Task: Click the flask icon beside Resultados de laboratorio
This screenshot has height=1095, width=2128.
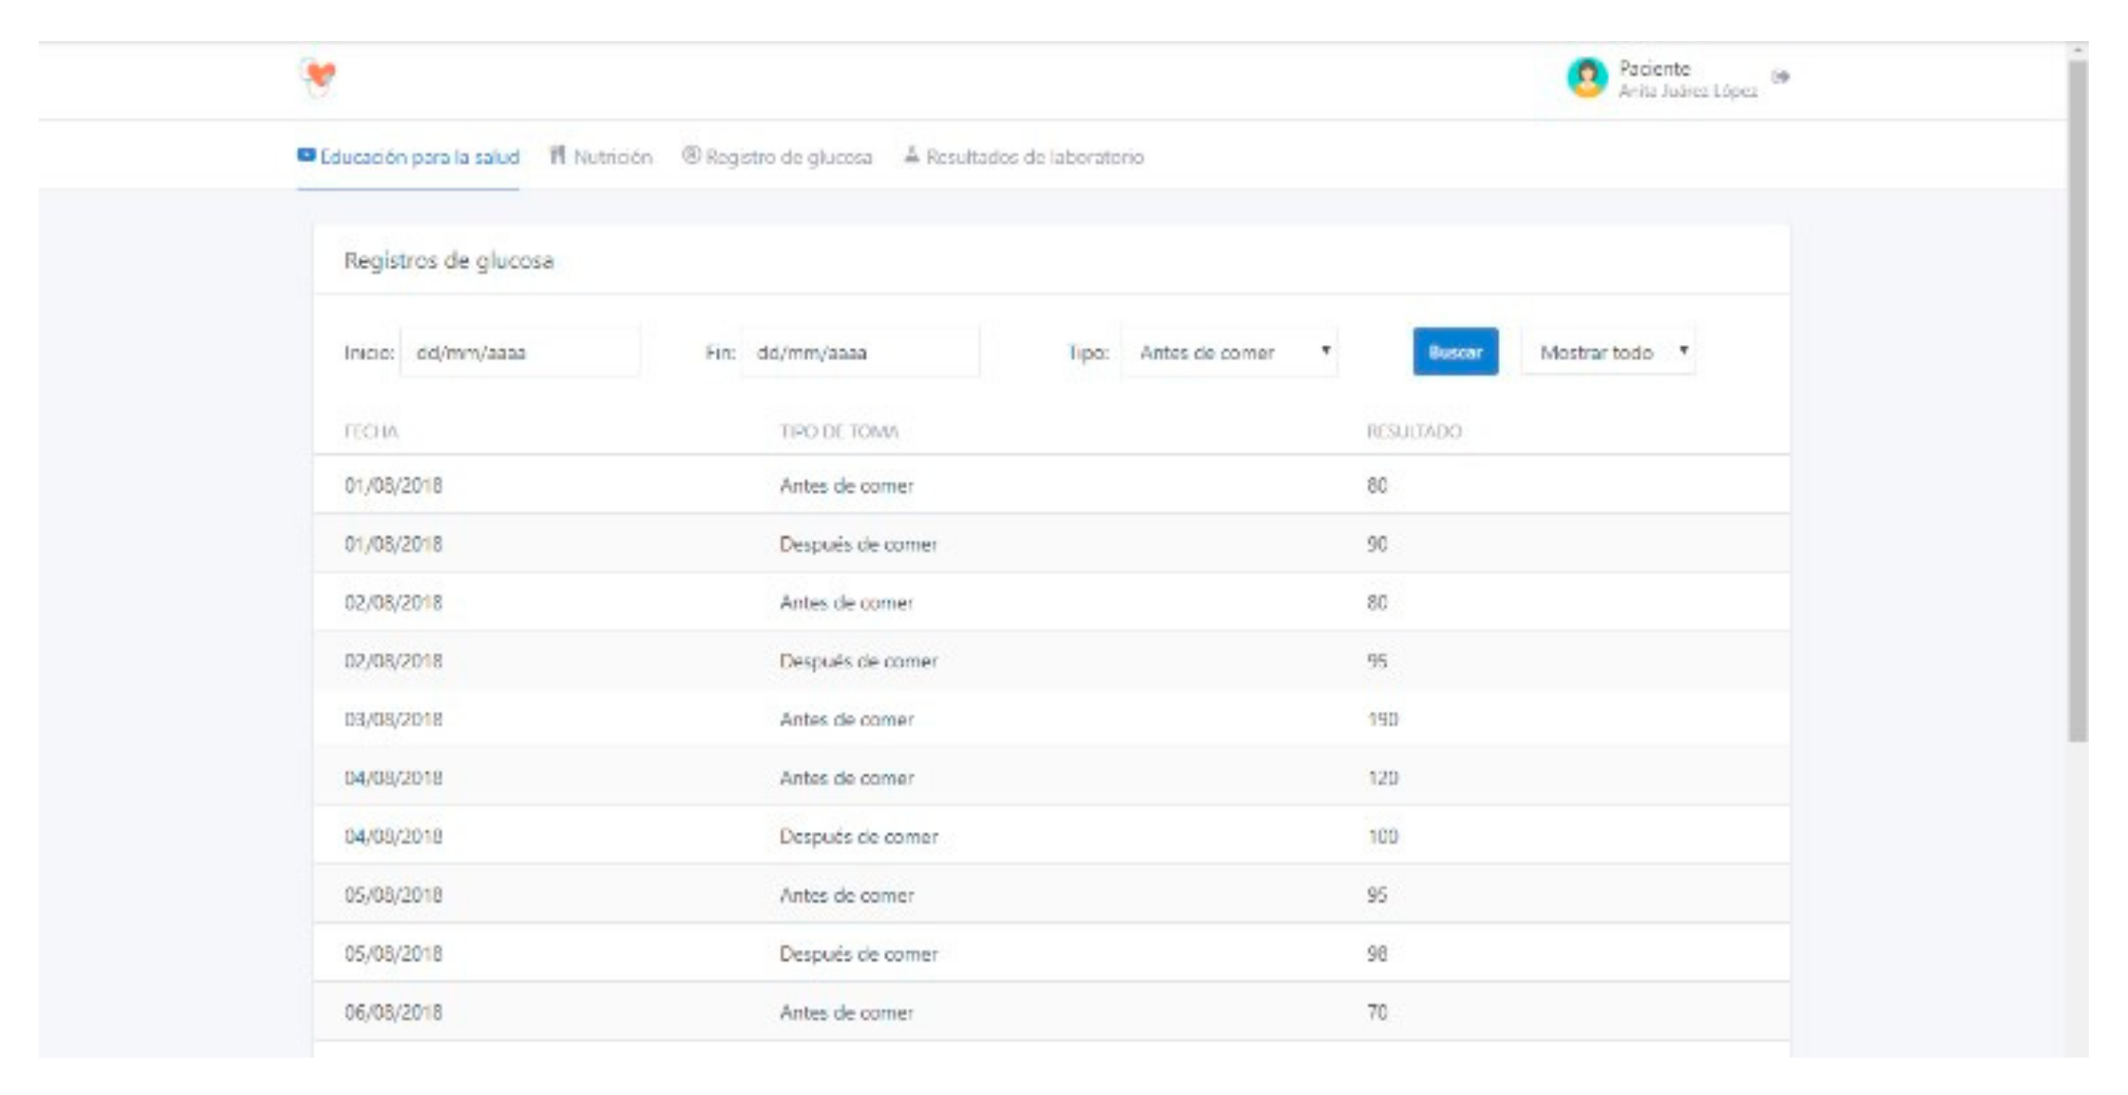Action: coord(912,155)
